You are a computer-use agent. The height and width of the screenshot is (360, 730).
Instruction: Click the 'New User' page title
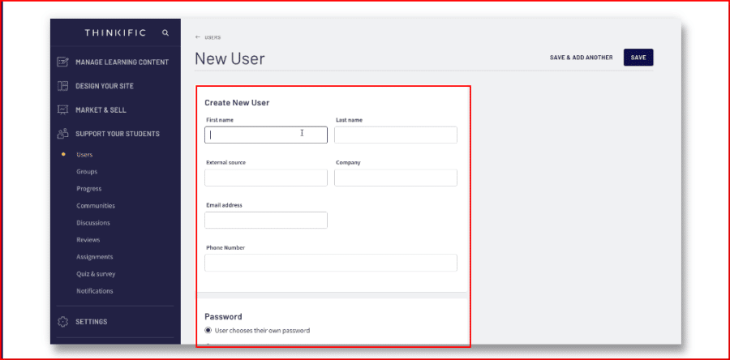coord(230,58)
